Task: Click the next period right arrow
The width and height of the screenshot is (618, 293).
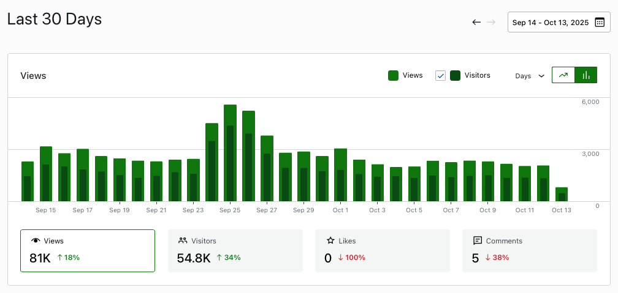Action: coord(491,22)
